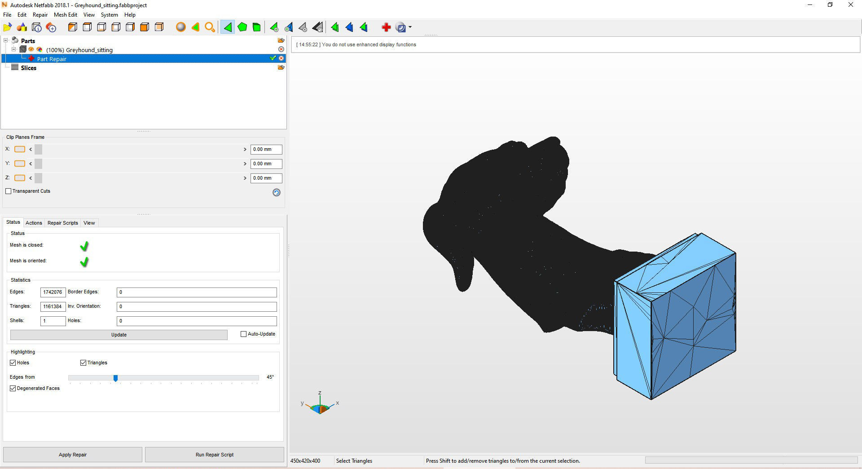Select the Part Repair tree row
The image size is (862, 469).
(x=144, y=59)
